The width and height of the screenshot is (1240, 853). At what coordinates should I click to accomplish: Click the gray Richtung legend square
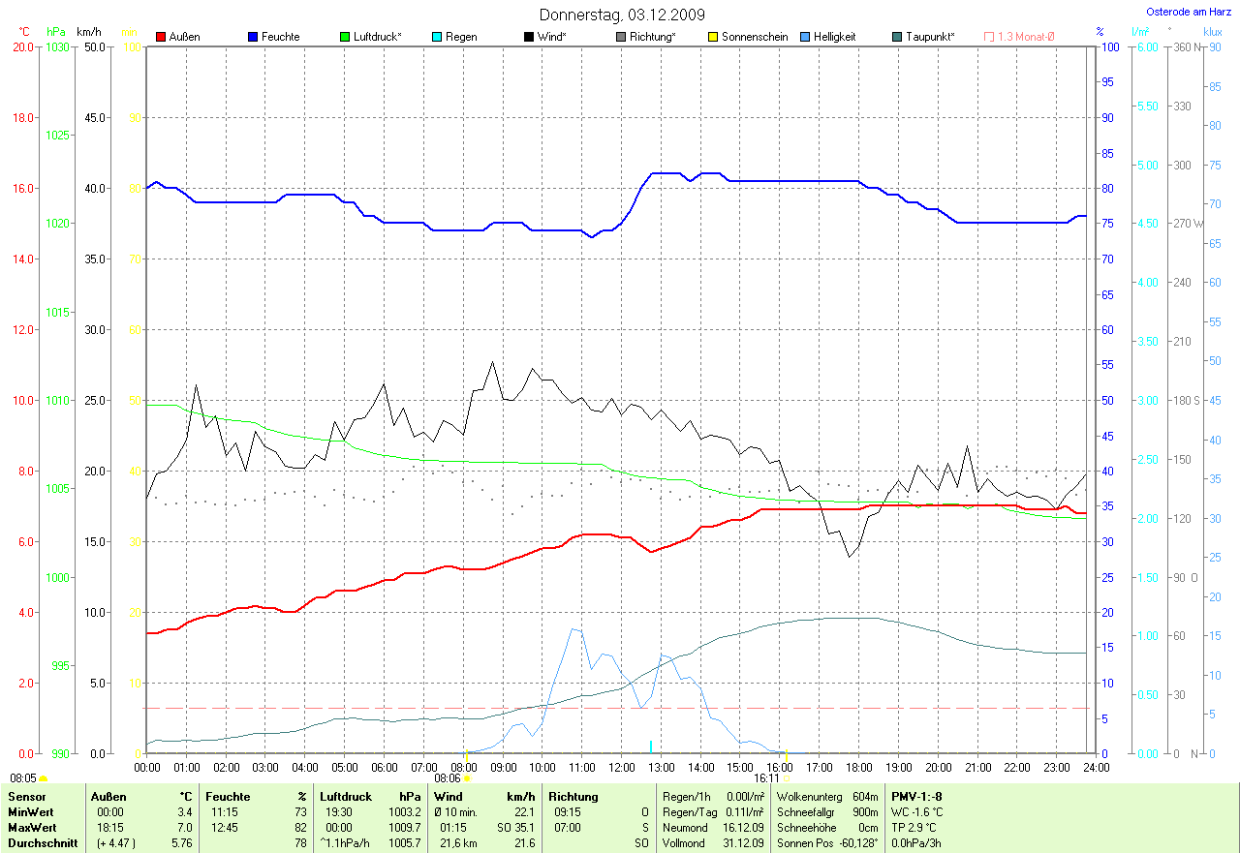pos(621,37)
